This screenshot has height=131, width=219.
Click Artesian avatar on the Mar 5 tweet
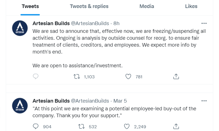point(20,105)
